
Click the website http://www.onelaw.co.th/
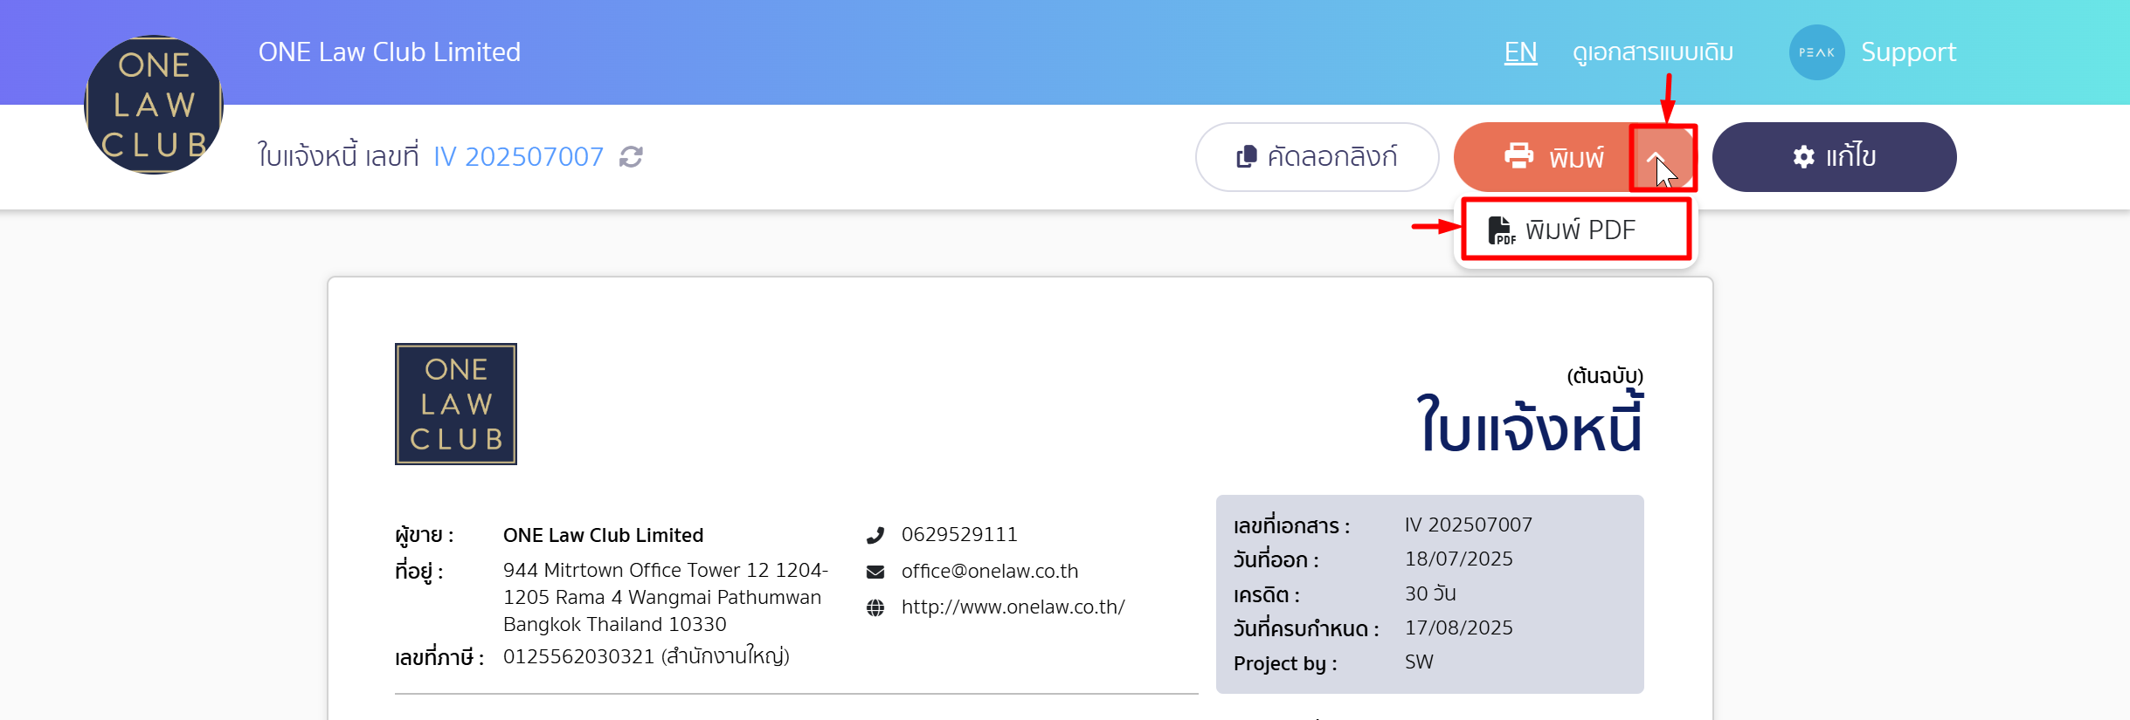point(1013,607)
